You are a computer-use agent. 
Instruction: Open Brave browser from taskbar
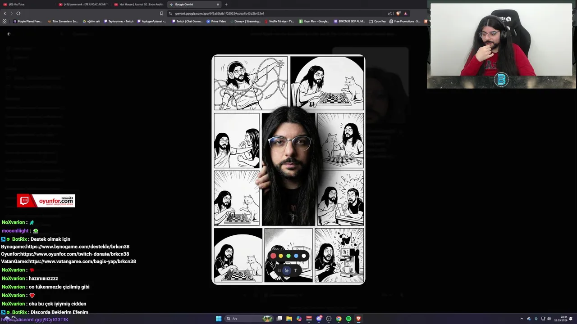click(358, 319)
